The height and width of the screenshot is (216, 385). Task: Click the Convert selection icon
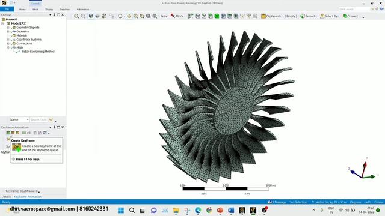[x=345, y=16]
